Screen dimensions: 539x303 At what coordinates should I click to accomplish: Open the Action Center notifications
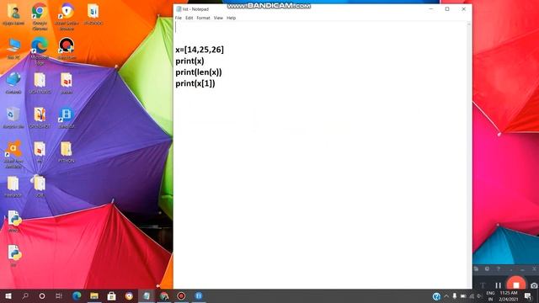click(x=528, y=296)
